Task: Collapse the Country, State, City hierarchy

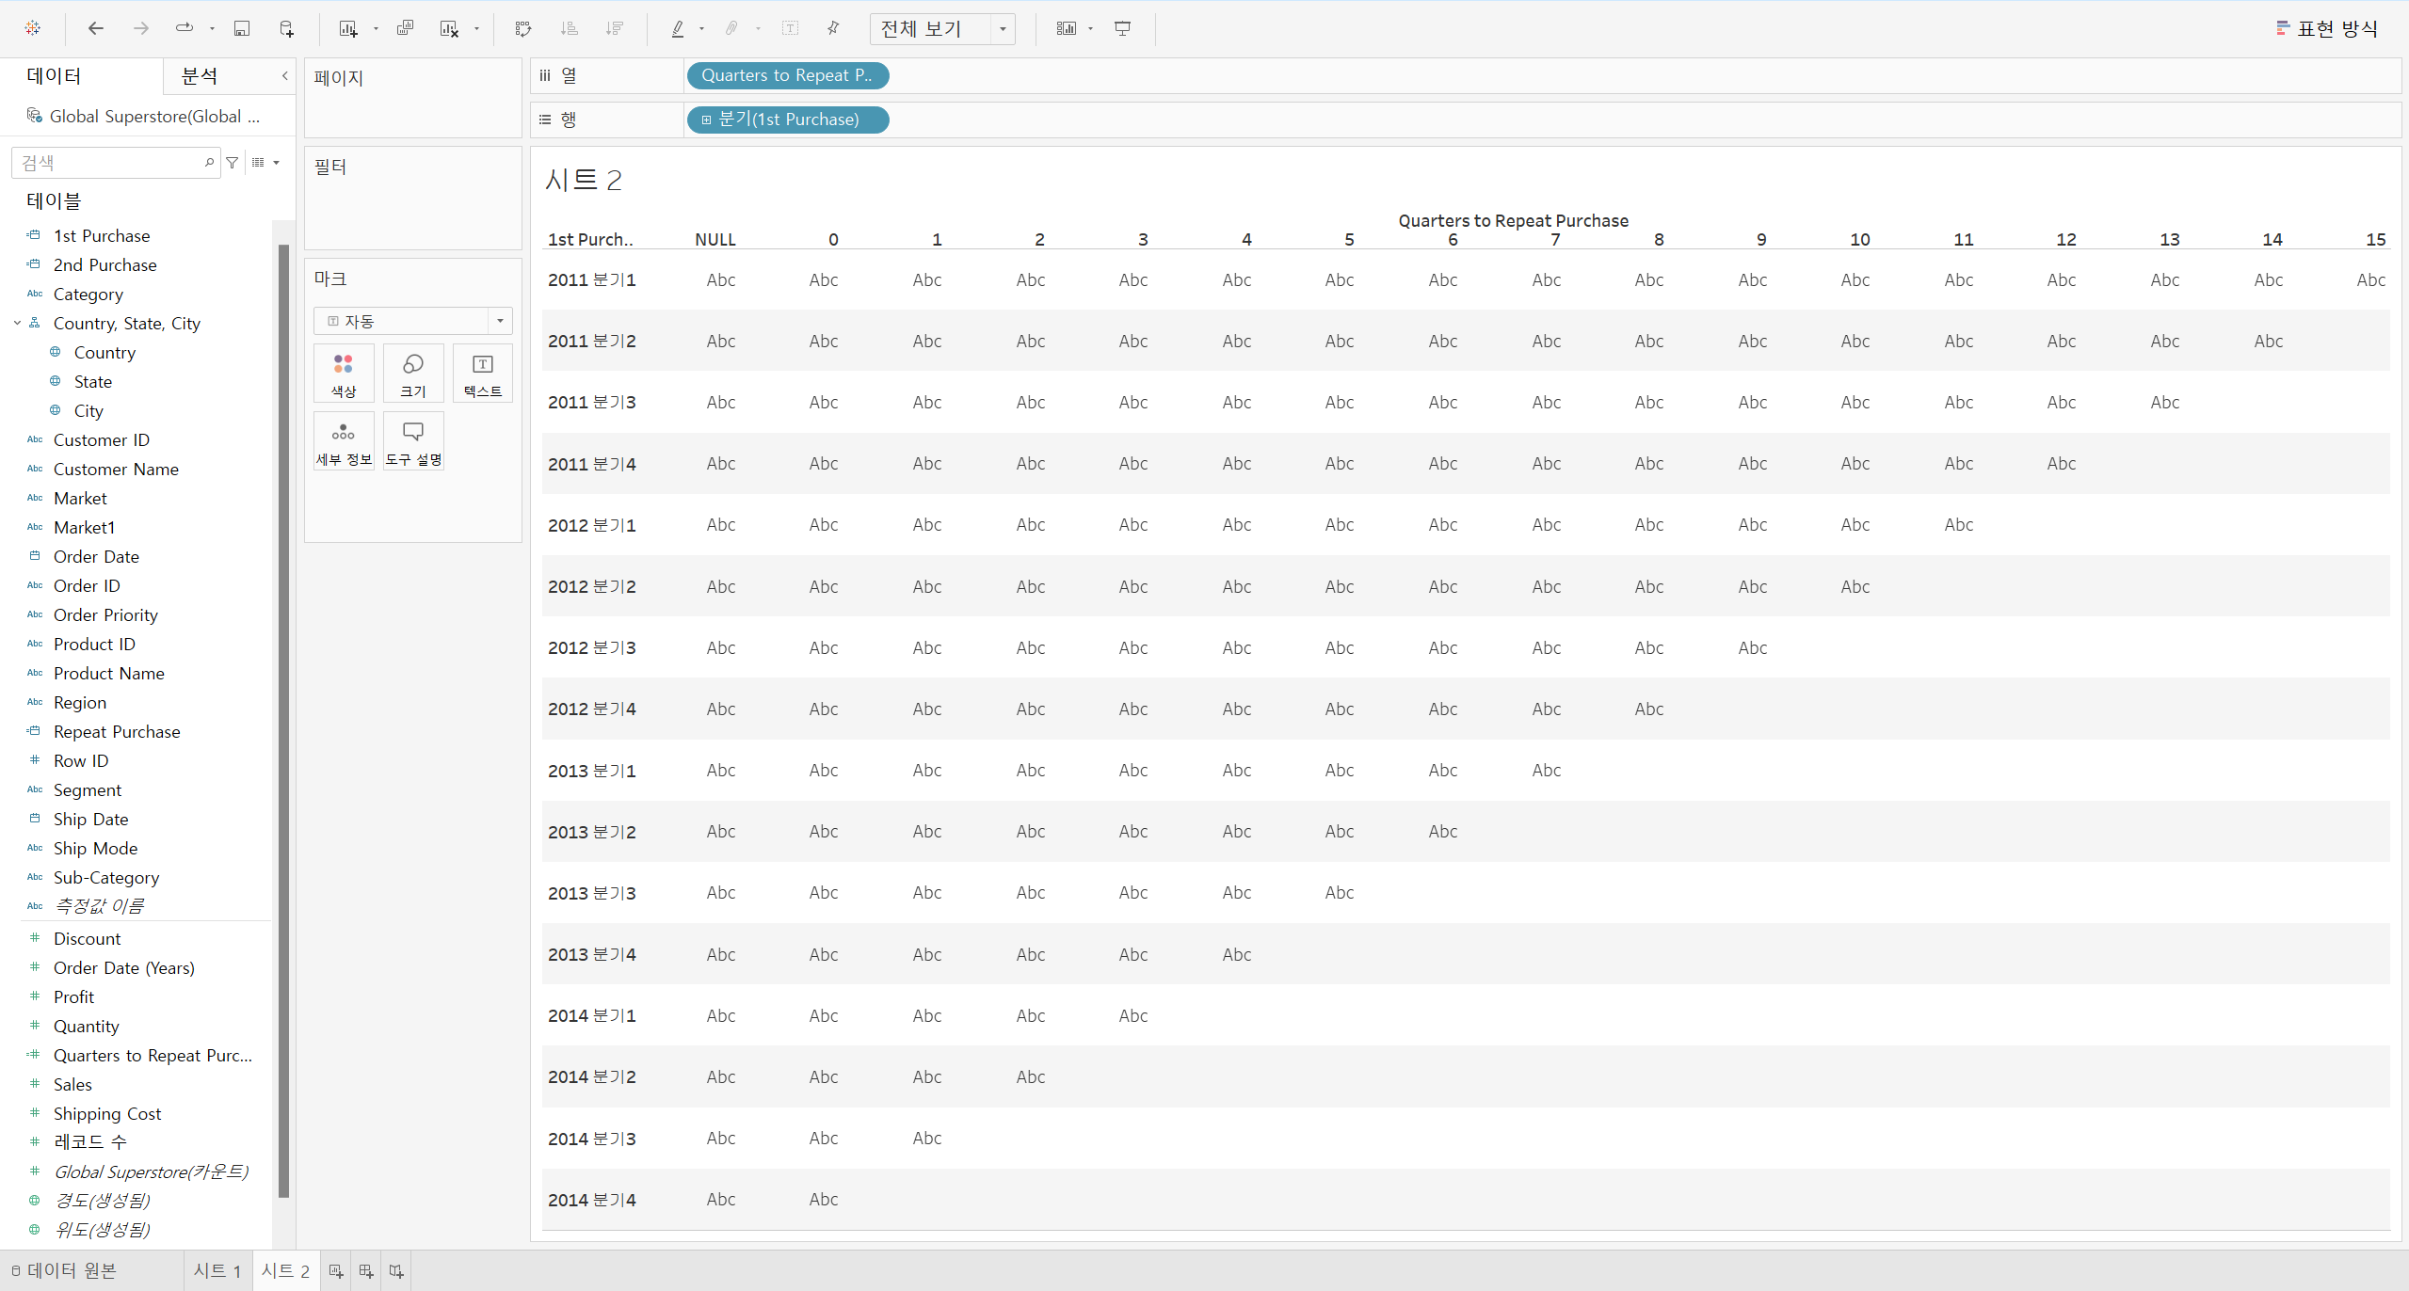Action: (x=17, y=323)
